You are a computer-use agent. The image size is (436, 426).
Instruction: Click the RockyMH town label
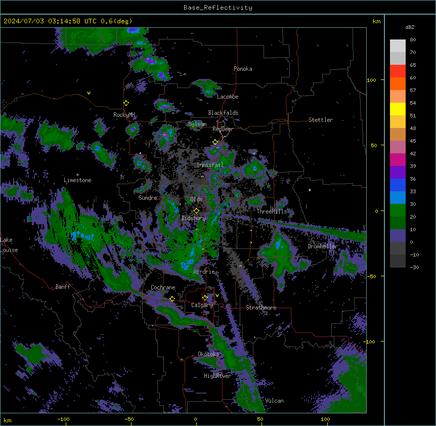(124, 115)
